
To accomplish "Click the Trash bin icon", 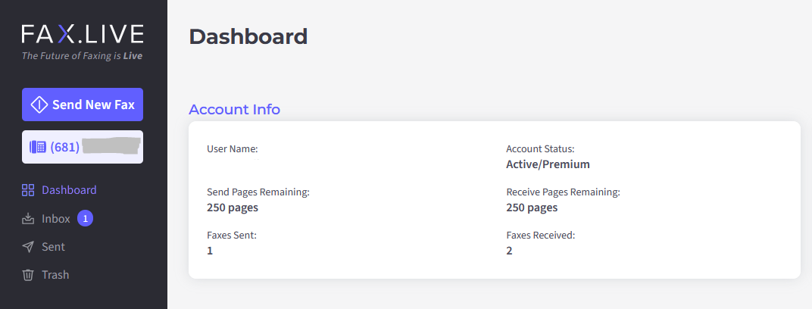I will [28, 275].
